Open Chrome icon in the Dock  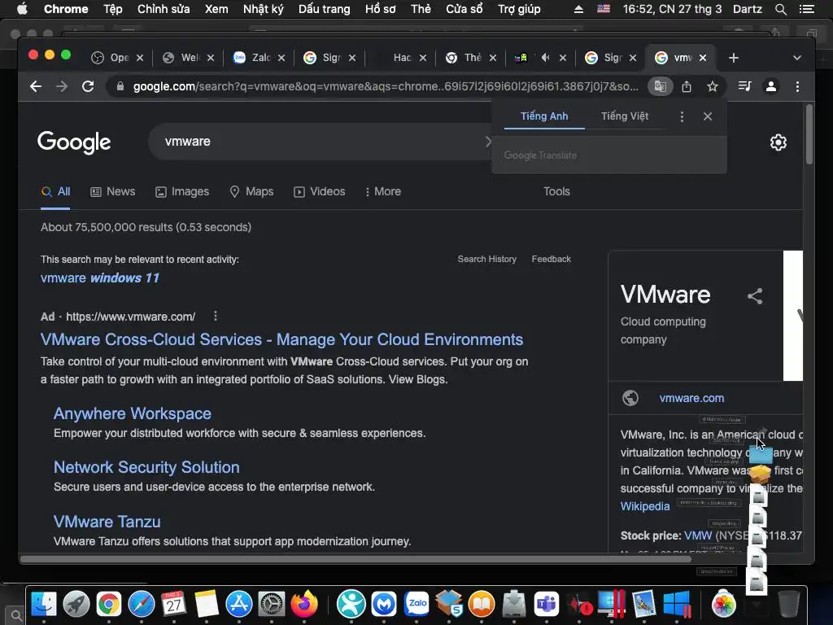click(x=109, y=604)
